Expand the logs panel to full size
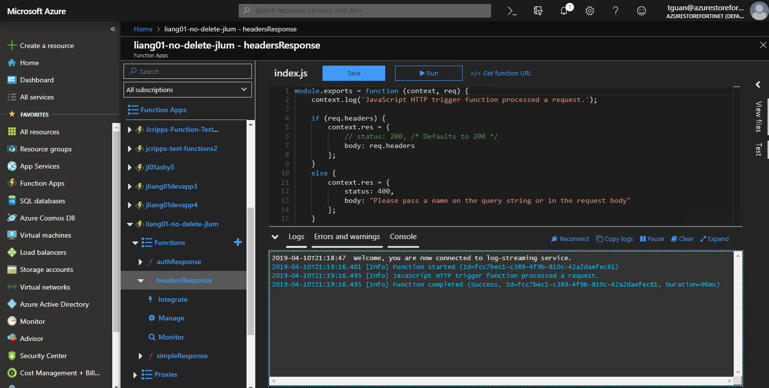769x388 pixels. pos(714,239)
